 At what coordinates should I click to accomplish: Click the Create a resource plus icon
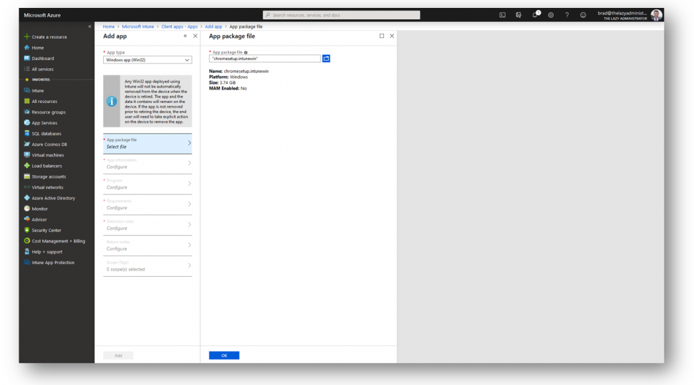27,37
